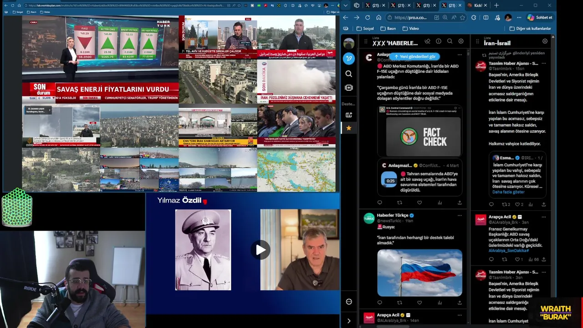Viewport: 583px width, 328px height.
Task: Share the ABD Merkez Komutanlığı post
Action: click(460, 203)
